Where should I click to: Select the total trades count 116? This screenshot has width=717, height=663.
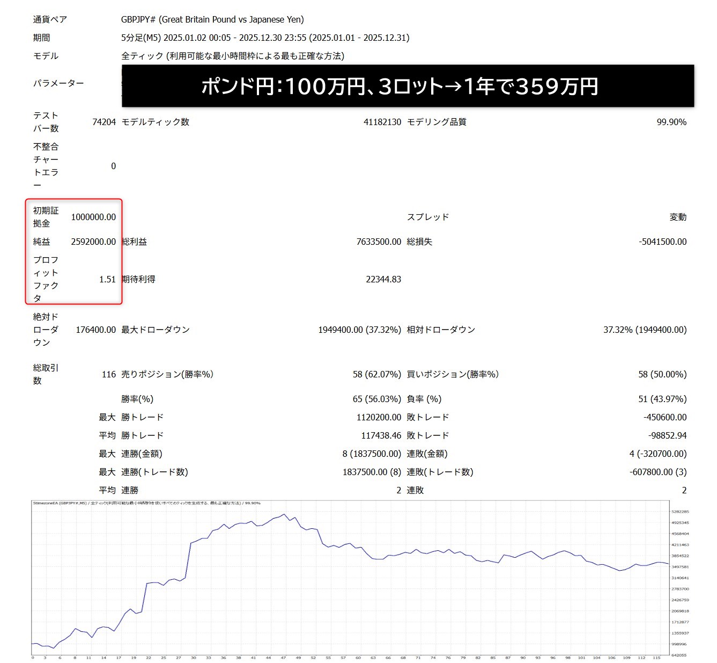click(x=108, y=374)
